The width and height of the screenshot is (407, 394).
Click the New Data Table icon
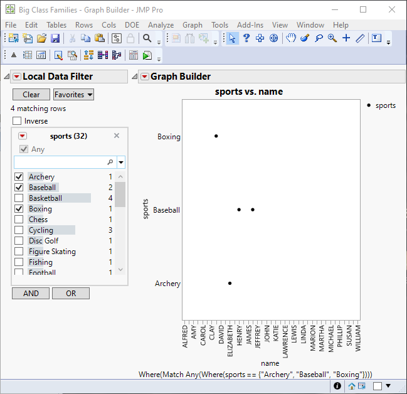14,38
